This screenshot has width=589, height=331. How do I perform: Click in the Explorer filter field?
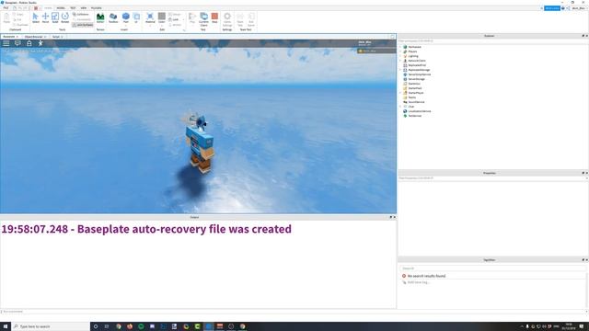click(492, 40)
